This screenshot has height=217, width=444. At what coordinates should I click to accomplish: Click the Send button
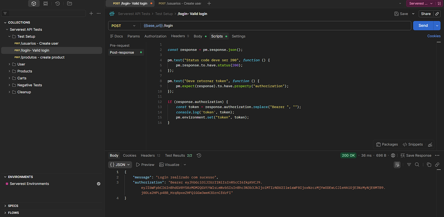pyautogui.click(x=423, y=26)
